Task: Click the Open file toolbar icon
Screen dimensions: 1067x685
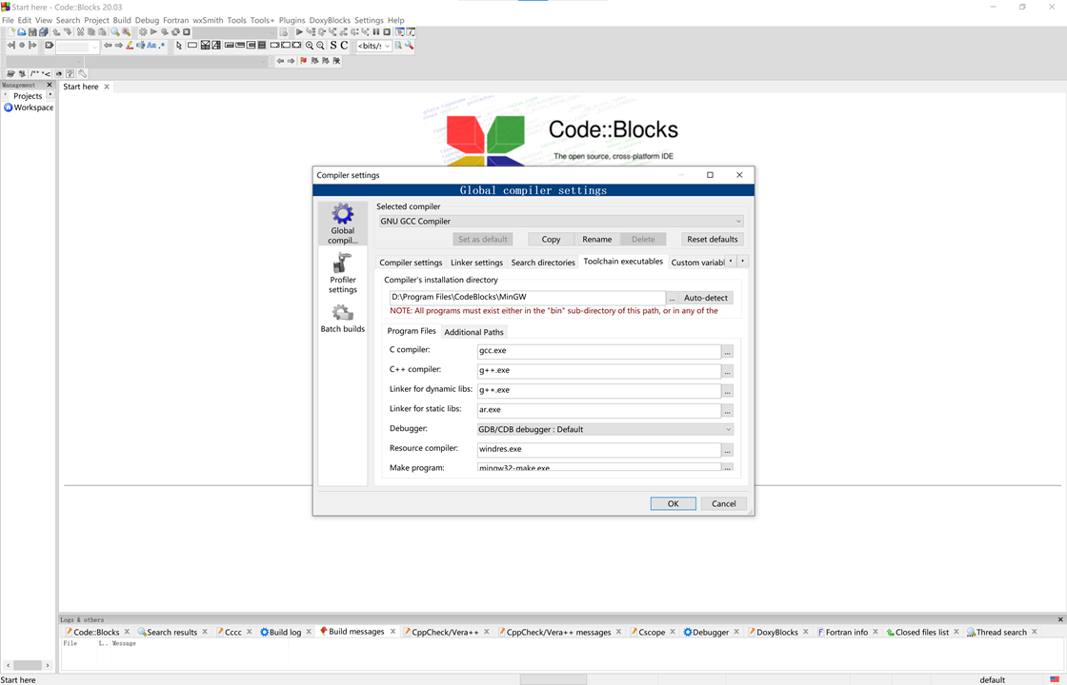Action: pos(22,32)
